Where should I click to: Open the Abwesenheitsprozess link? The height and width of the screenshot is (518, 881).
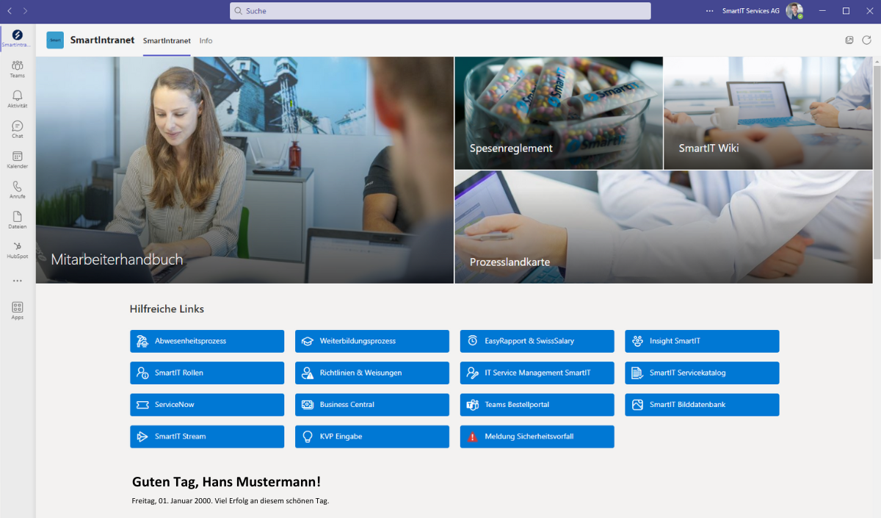click(x=207, y=341)
